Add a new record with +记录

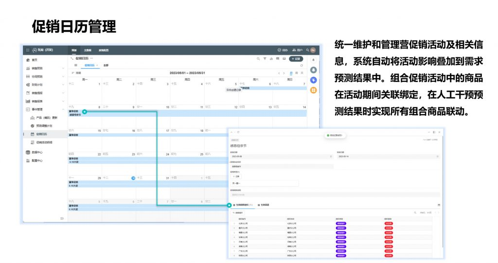pyautogui.click(x=296, y=59)
